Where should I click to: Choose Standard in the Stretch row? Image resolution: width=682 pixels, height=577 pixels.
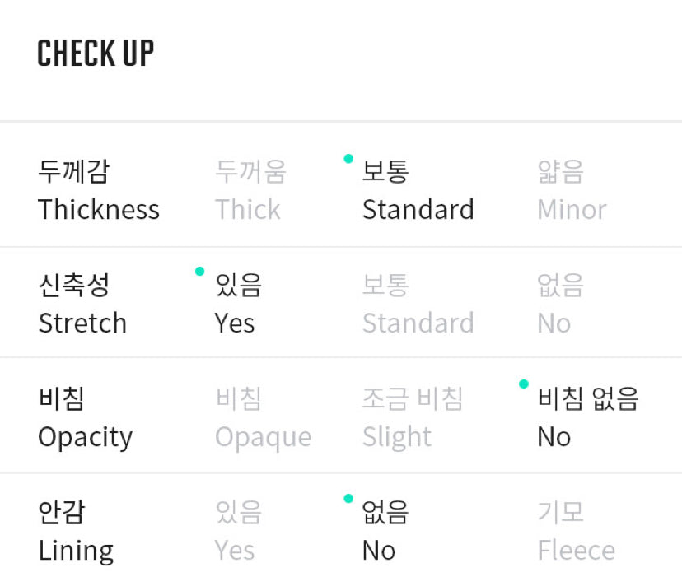coord(418,305)
